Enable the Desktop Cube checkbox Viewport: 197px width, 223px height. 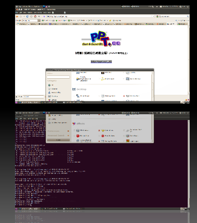(x=99, y=96)
